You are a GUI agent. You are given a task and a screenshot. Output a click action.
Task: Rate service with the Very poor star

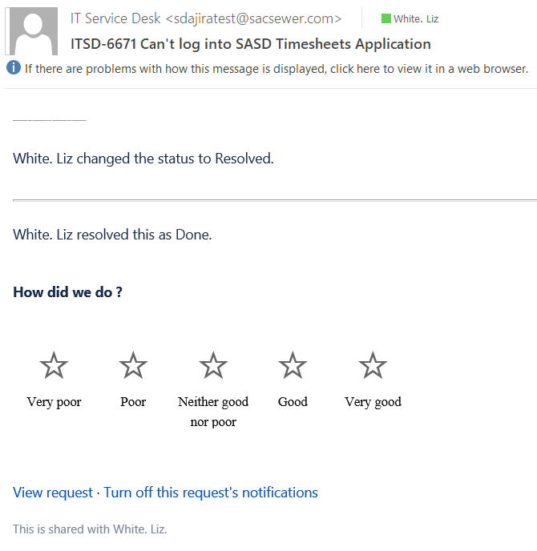(54, 365)
